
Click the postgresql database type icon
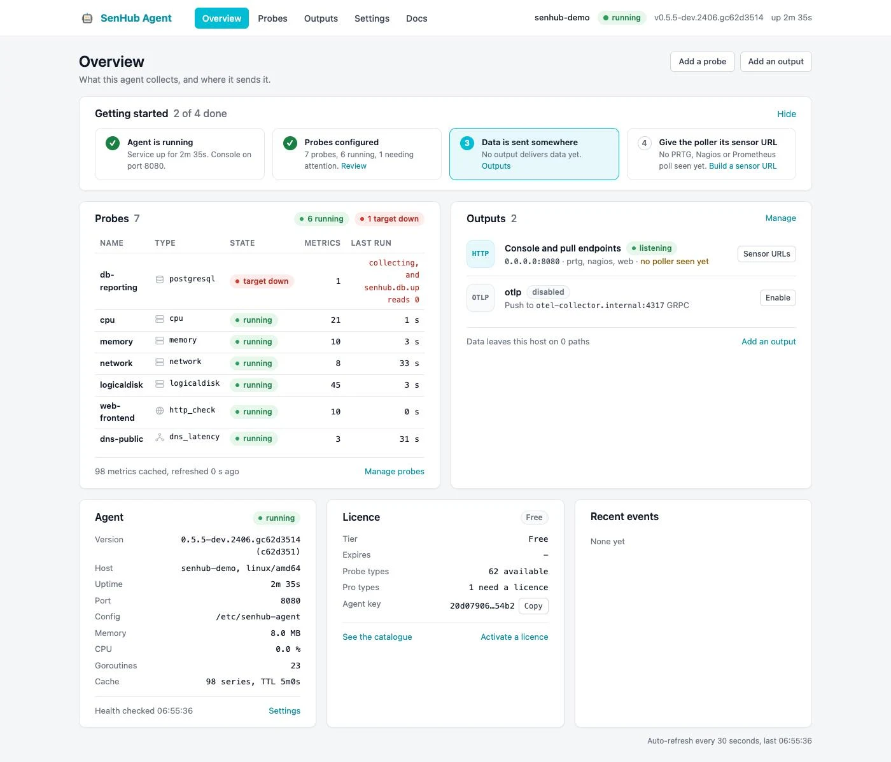pyautogui.click(x=160, y=279)
